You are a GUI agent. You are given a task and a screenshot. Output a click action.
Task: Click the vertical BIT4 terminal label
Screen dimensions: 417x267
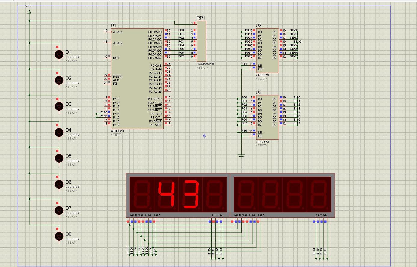314,251
